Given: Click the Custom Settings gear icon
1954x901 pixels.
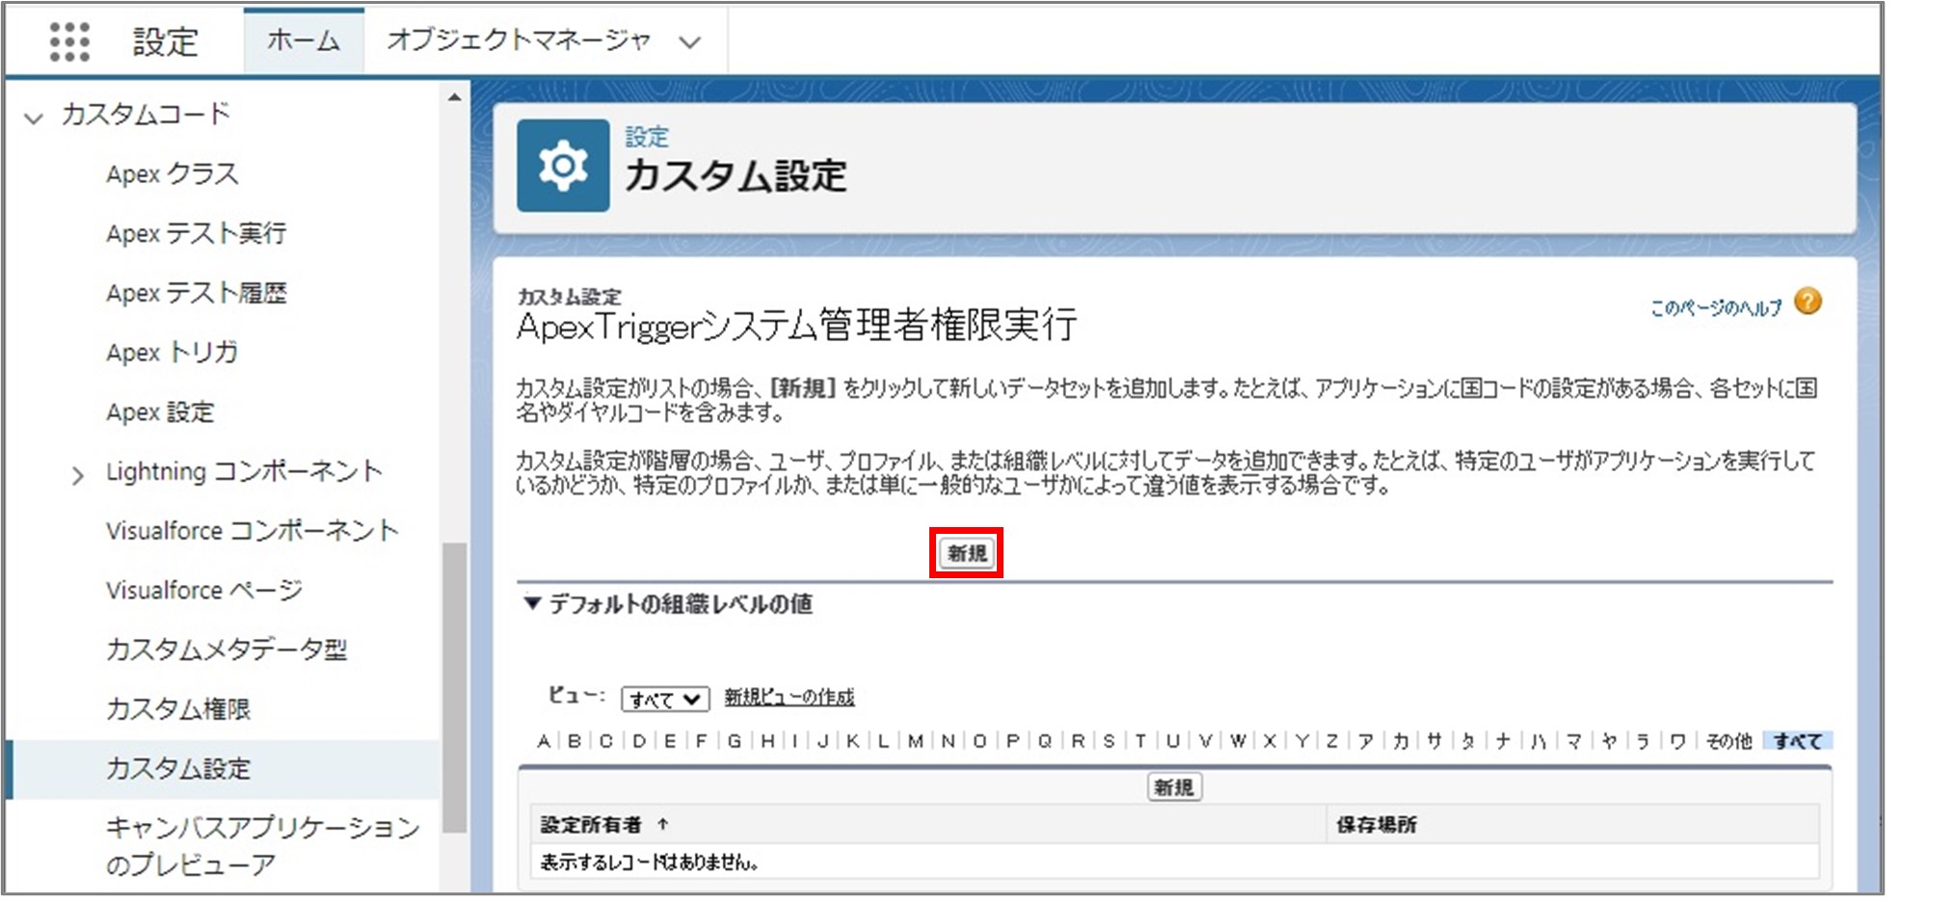Looking at the screenshot, I should [563, 166].
